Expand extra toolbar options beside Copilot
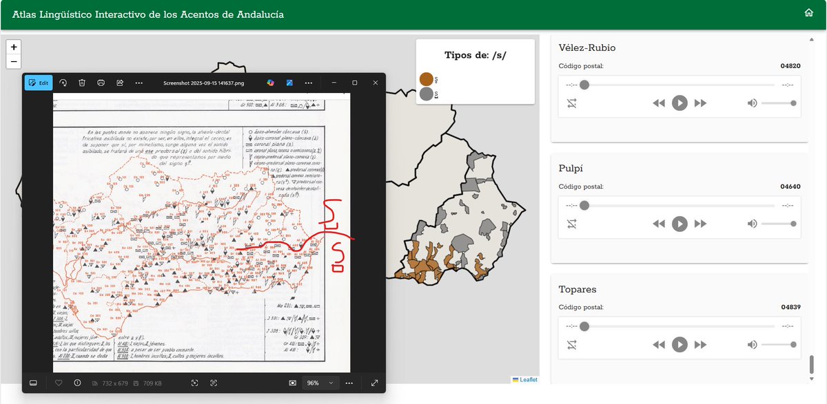The image size is (827, 404). (x=308, y=83)
